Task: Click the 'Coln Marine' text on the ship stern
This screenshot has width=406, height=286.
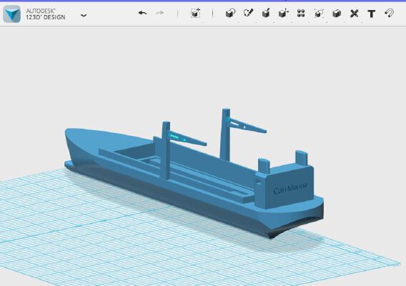Action: click(x=290, y=188)
